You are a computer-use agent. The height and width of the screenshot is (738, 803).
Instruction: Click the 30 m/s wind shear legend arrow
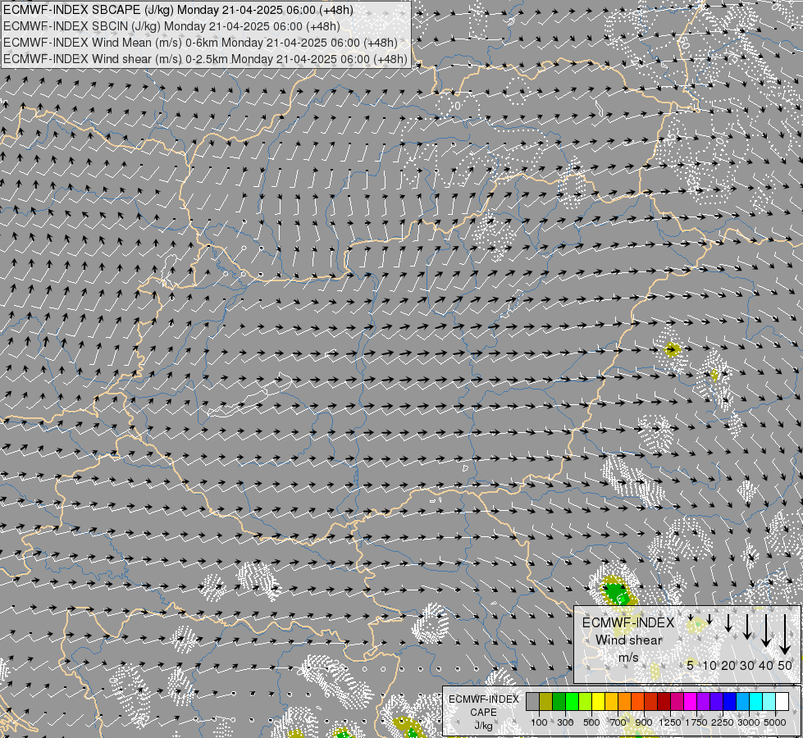click(747, 626)
